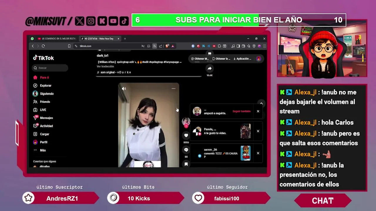This screenshot has width=376, height=211.
Task: Open the browser hamburger menu
Action: click(x=264, y=46)
